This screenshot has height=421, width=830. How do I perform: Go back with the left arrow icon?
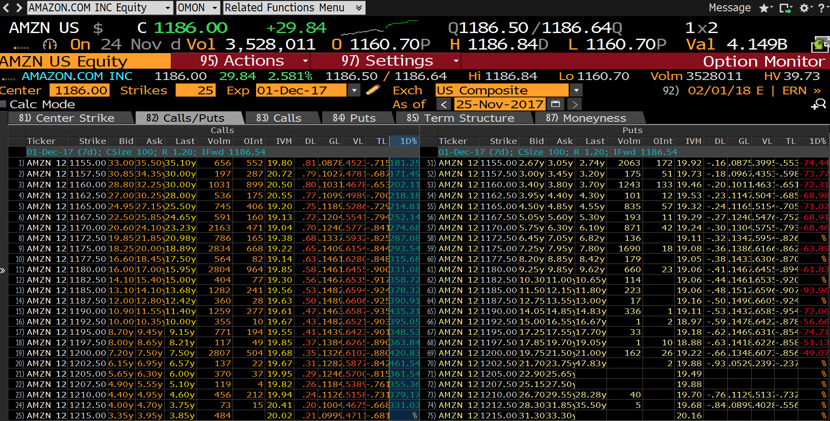pos(6,7)
